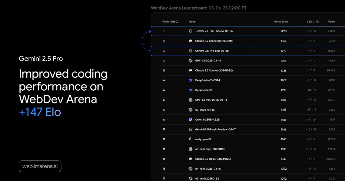This screenshot has height=181, width=345.
Task: Click the OpenAI icon beside o3-mini-high
Action: click(190, 149)
